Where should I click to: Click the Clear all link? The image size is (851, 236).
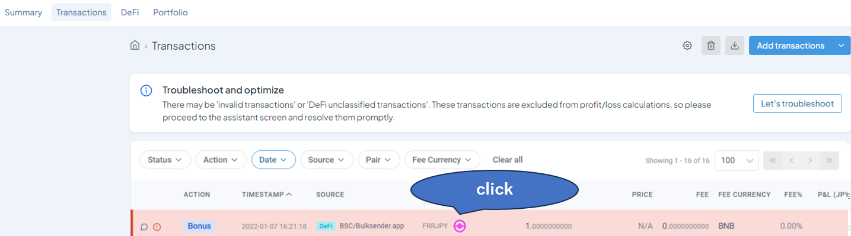click(x=508, y=160)
